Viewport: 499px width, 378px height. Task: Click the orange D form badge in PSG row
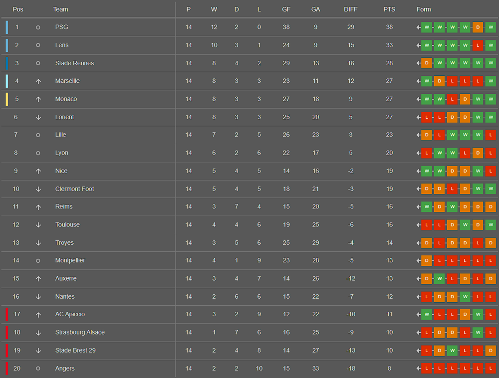[478, 27]
